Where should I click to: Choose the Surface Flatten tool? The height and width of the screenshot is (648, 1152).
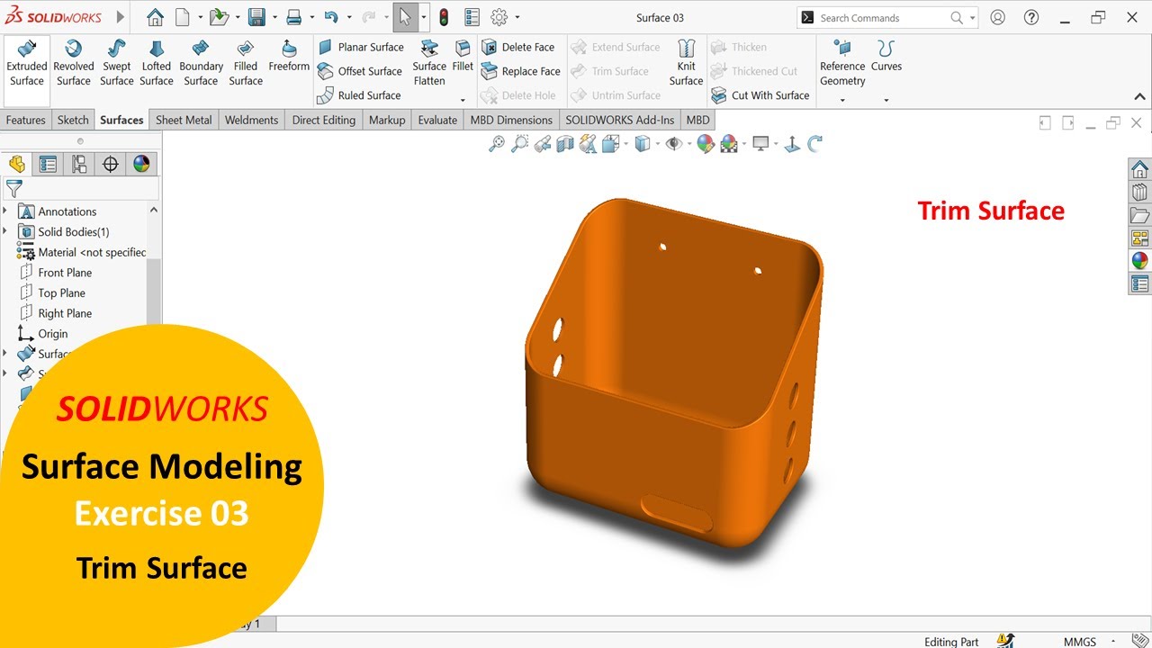pyautogui.click(x=429, y=63)
